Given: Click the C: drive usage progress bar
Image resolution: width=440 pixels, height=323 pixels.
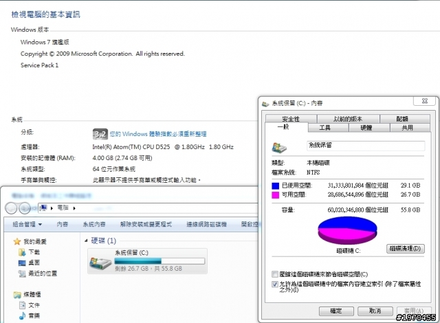Looking at the screenshot, I should coord(159,261).
